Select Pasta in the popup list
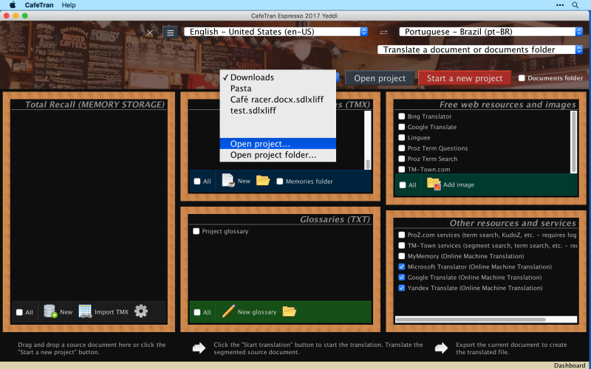 (x=278, y=89)
